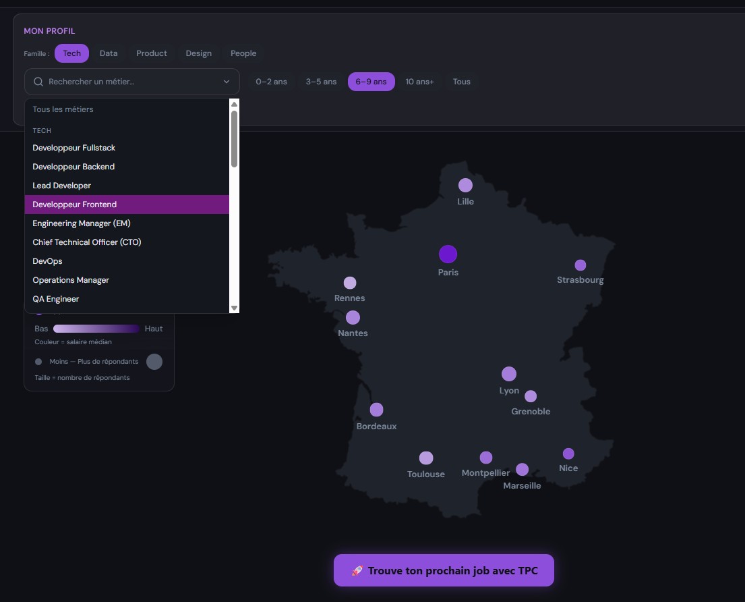Choose Developpeur Frontend from the list

coord(127,204)
